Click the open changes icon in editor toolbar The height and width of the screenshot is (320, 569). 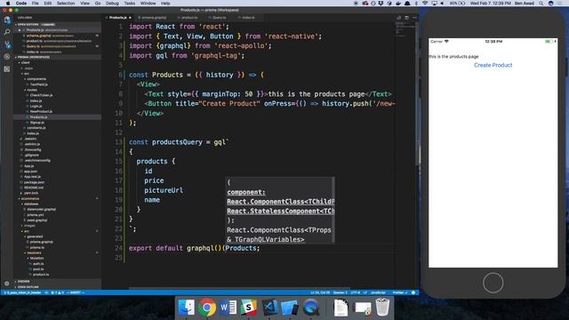tap(399, 18)
